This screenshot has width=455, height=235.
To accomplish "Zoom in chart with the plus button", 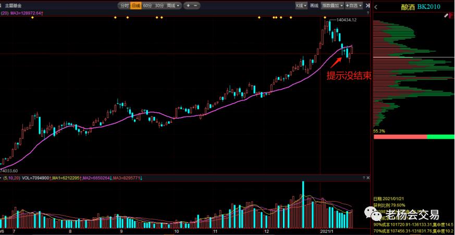I will click(x=188, y=6).
